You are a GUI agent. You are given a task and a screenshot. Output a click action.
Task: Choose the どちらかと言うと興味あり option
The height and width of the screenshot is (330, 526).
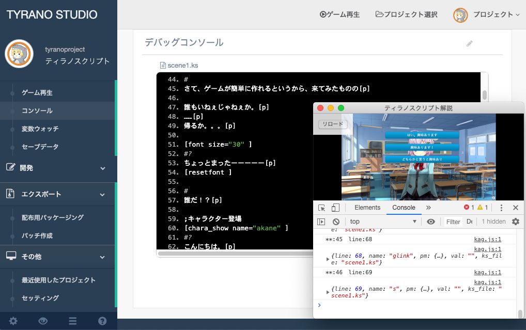[422, 159]
